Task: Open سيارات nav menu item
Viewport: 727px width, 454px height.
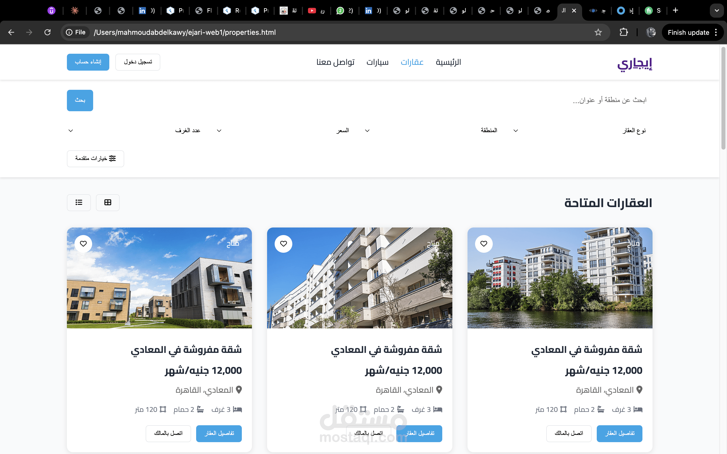Action: tap(377, 62)
